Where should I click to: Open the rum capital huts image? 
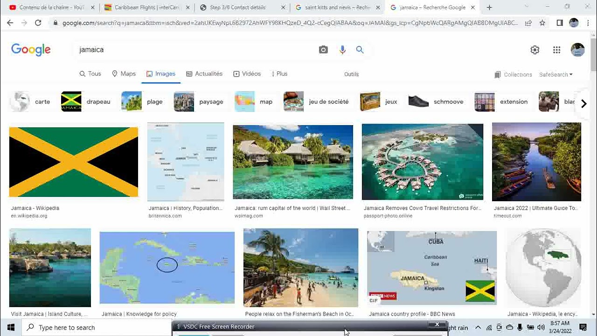pos(293,162)
